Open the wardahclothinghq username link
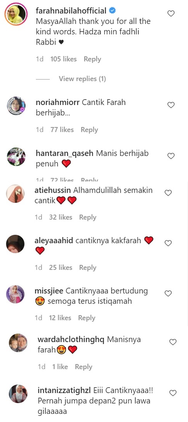This screenshot has height=422, width=188. coord(71,339)
